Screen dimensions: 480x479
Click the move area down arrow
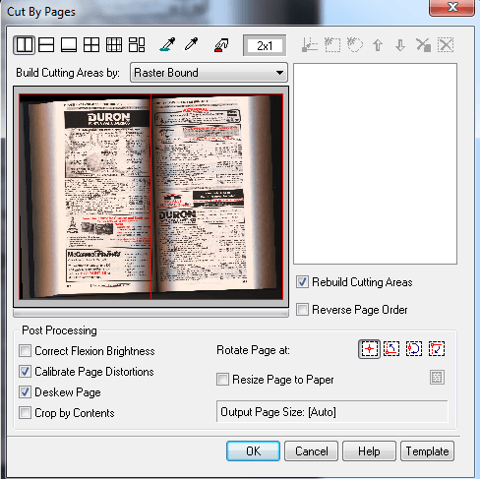pyautogui.click(x=400, y=45)
